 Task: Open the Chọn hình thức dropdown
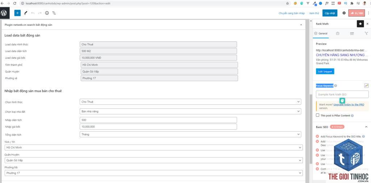click(191, 102)
